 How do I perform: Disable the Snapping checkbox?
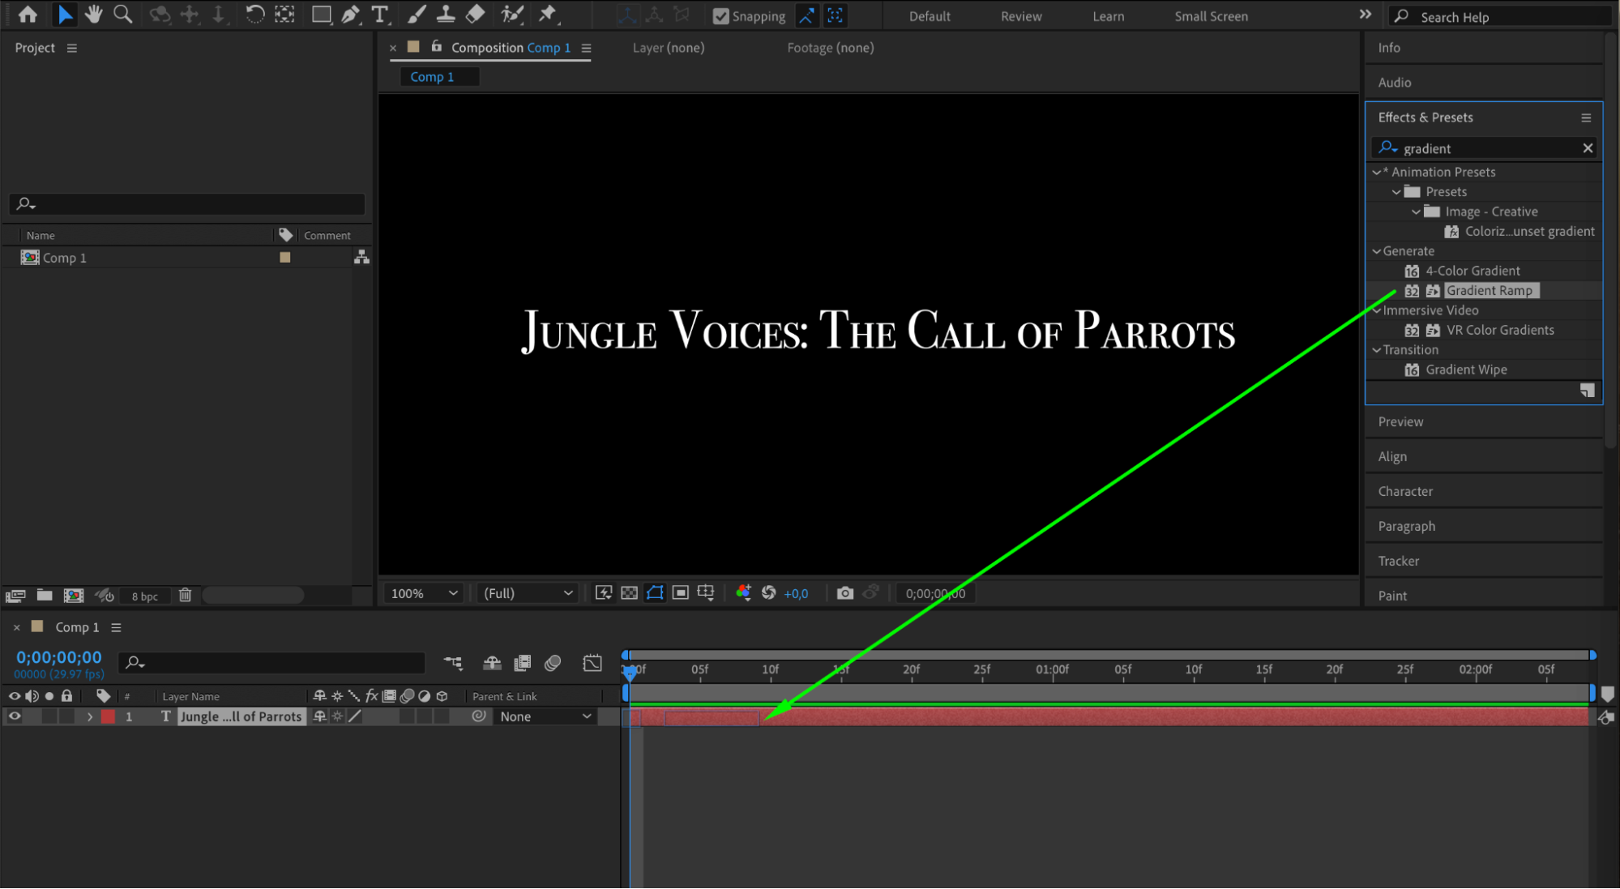pyautogui.click(x=720, y=16)
